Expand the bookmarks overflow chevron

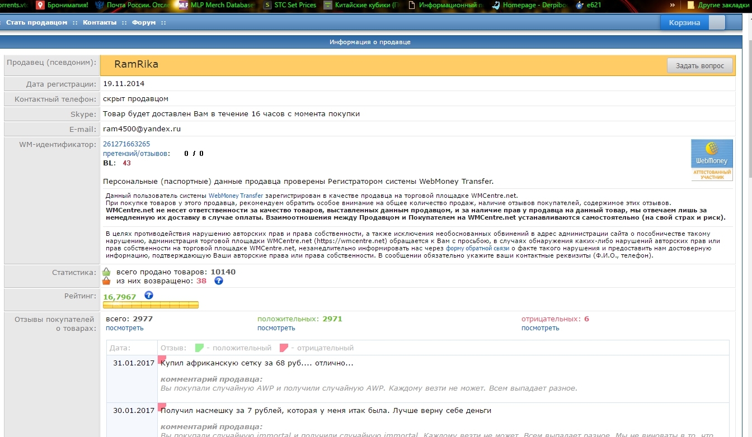coord(672,5)
